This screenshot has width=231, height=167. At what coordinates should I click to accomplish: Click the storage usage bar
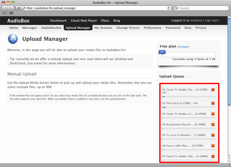(x=188, y=54)
